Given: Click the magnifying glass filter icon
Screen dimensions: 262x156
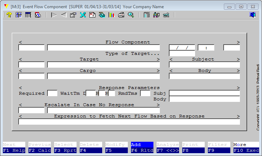Looking at the screenshot, I should (x=131, y=15).
